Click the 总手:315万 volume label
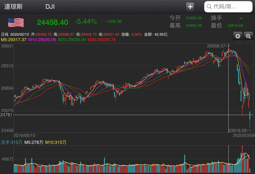This screenshot has width=255, height=174. tap(12, 143)
